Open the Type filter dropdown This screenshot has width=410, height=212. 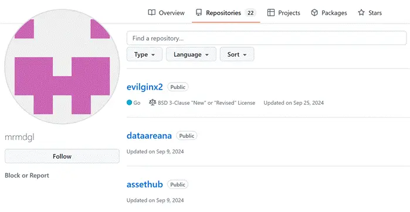[145, 54]
